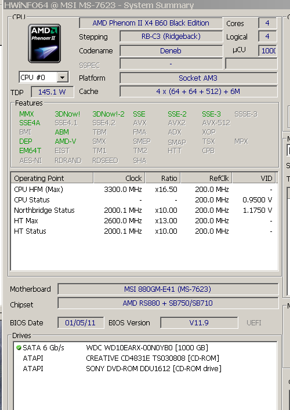Open the CPU #0 selector dropdown arrow
Screen dimensions: 290x410
click(x=63, y=77)
